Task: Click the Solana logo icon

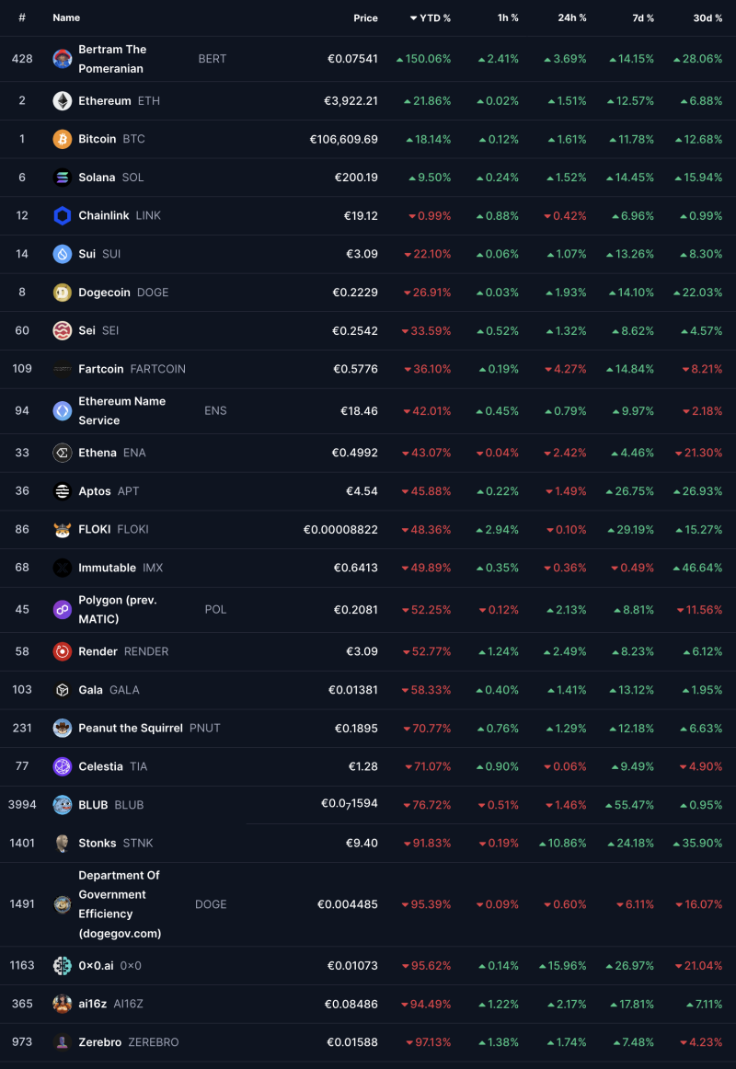Action: click(x=63, y=178)
